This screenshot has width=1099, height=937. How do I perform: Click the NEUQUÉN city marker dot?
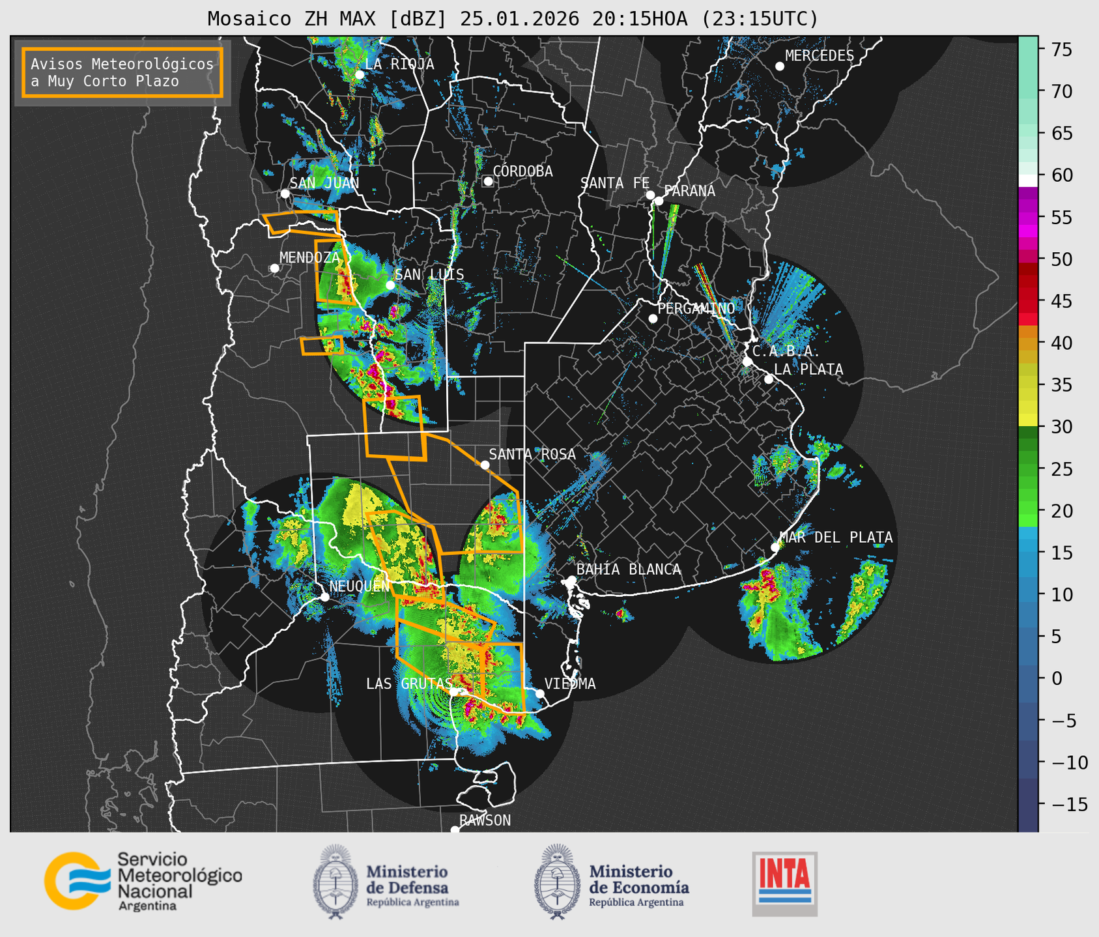point(324,597)
